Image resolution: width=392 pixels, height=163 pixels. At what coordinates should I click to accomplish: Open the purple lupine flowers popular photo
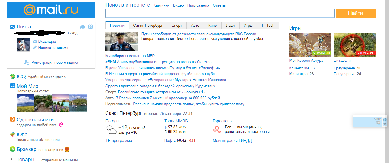coord(61,103)
